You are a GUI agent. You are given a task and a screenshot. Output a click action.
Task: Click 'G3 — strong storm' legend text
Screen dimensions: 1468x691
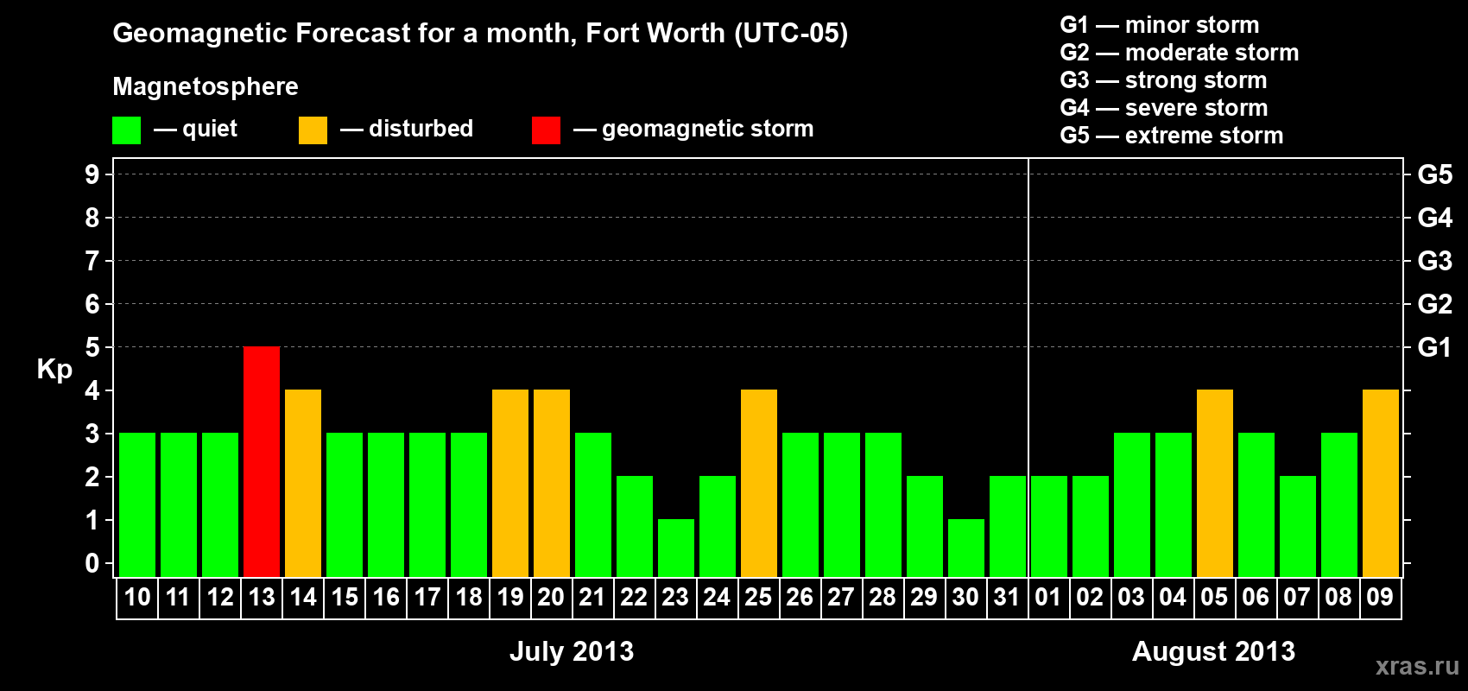tap(1163, 80)
